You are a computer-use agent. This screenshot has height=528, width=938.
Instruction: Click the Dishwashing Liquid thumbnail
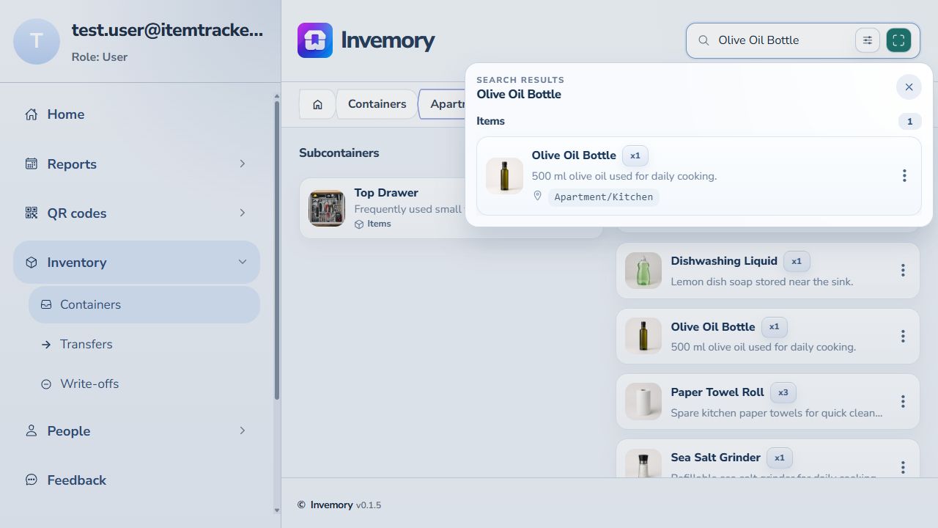[643, 271]
